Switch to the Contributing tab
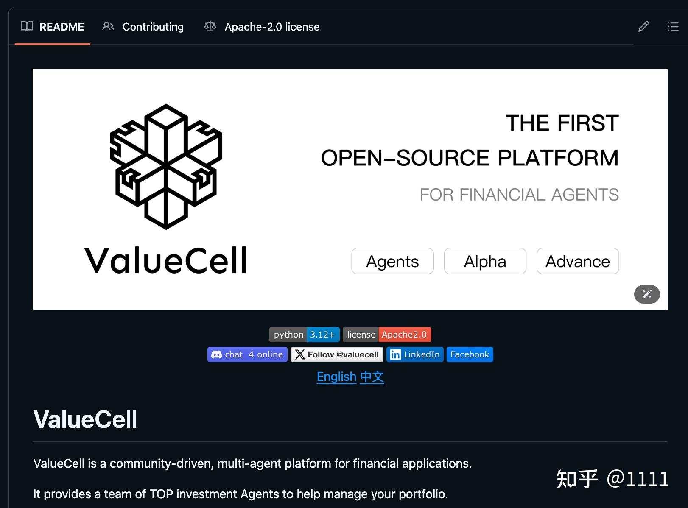The height and width of the screenshot is (508, 688). coord(153,27)
